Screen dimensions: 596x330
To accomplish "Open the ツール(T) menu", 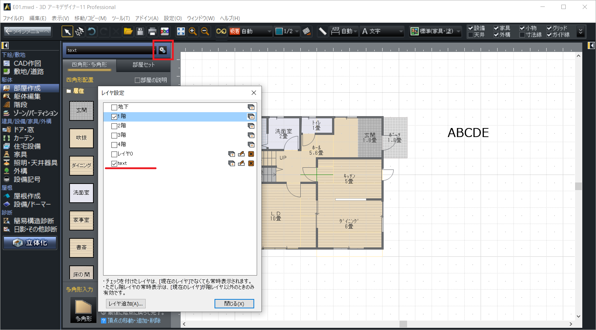I will [120, 18].
